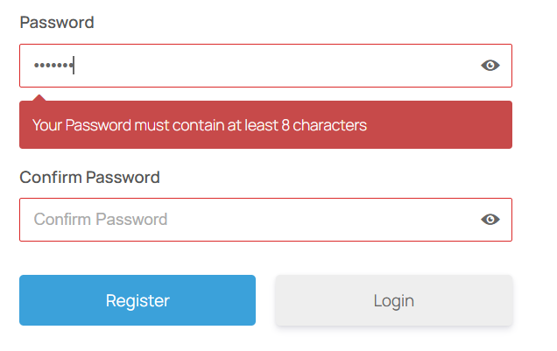Reveal typed password characters via eye icon
Viewport: 557px width, 351px height.
coord(490,66)
